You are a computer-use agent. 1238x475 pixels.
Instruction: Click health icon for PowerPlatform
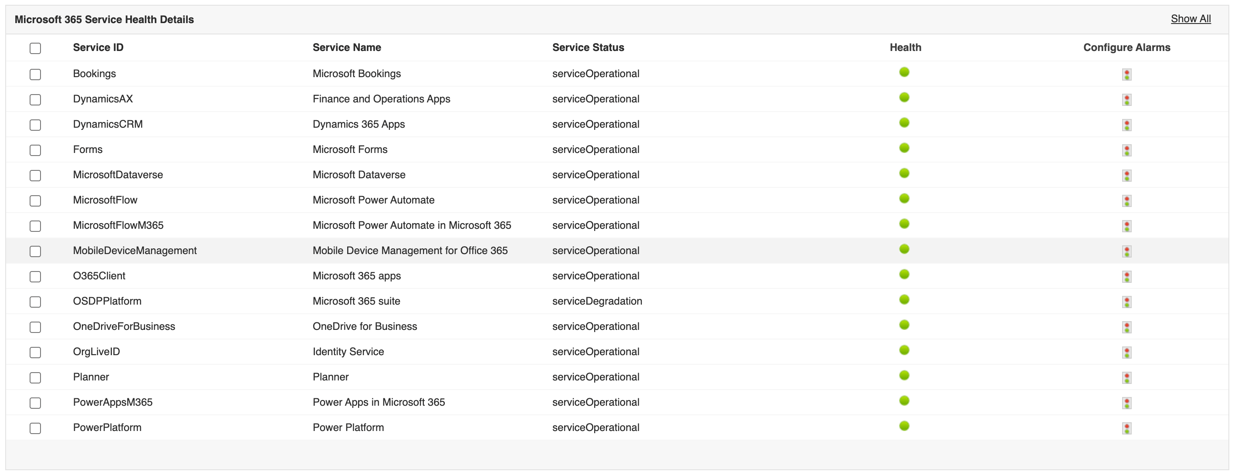coord(904,425)
